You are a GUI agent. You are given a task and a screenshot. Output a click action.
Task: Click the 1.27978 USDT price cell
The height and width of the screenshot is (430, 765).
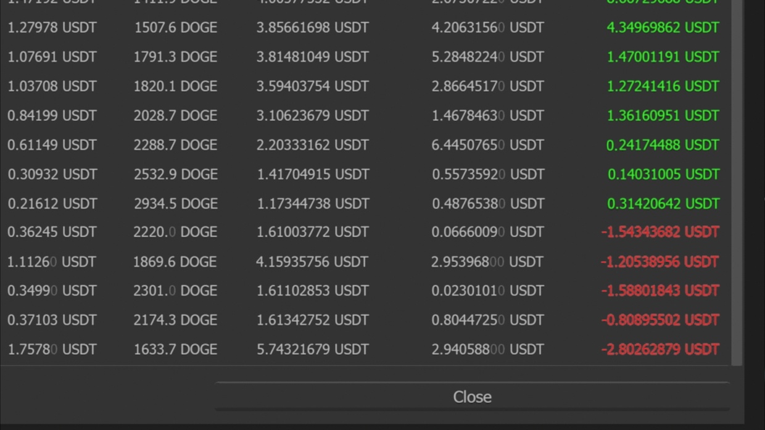tap(52, 28)
